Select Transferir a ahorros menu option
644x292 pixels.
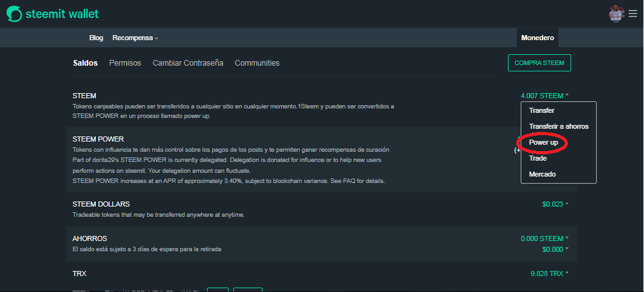[x=558, y=126]
